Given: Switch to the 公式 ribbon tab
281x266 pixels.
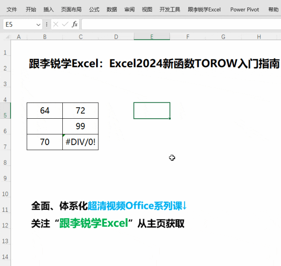Looking at the screenshot, I should (94, 10).
